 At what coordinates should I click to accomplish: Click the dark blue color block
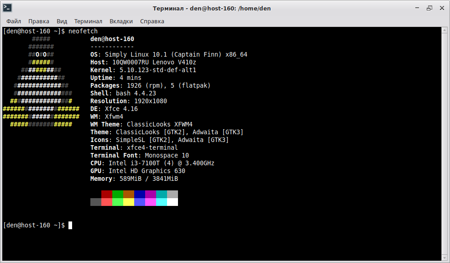(140, 195)
